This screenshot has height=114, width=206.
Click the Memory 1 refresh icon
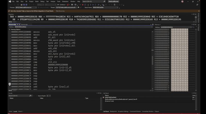pyautogui.click(x=193, y=27)
